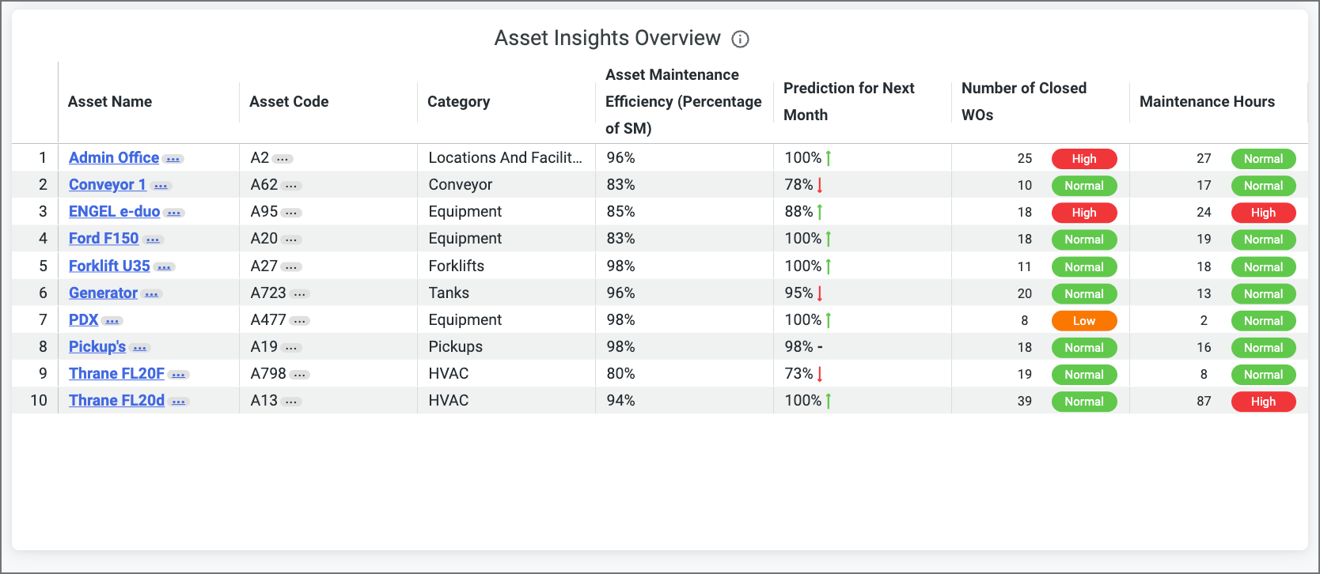This screenshot has width=1320, height=574.
Task: Click ellipsis icon next to PDX name
Action: coord(112,321)
